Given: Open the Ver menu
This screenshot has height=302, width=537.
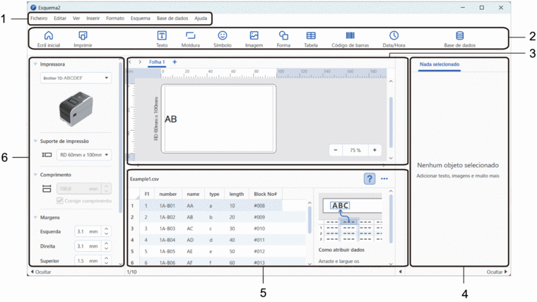Looking at the screenshot, I should coord(76,18).
